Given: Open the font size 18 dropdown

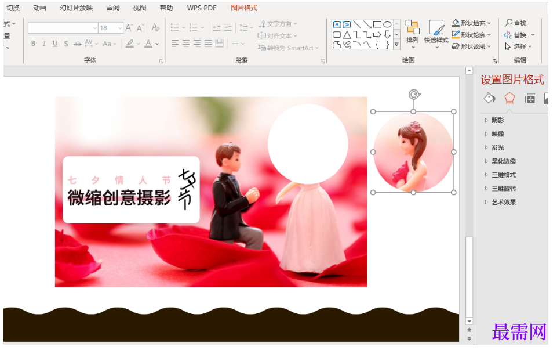Looking at the screenshot, I should 119,28.
